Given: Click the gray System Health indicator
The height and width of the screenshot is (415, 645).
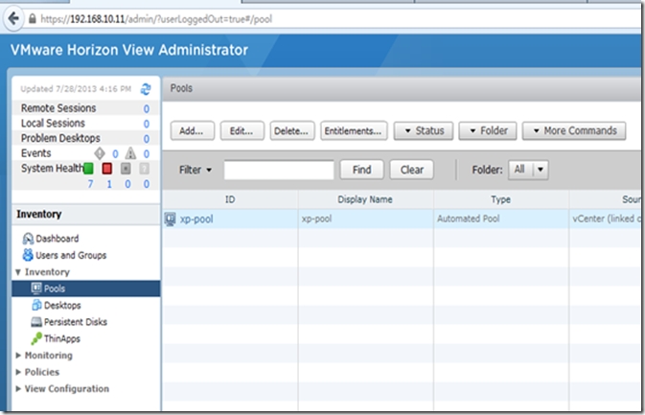Looking at the screenshot, I should 126,169.
